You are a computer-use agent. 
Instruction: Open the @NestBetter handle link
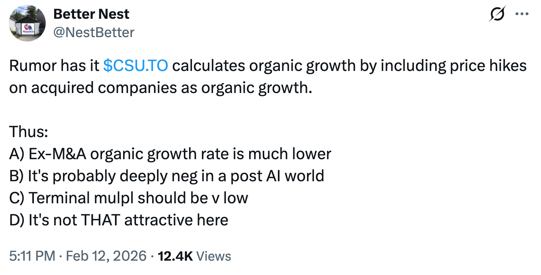pyautogui.click(x=94, y=33)
